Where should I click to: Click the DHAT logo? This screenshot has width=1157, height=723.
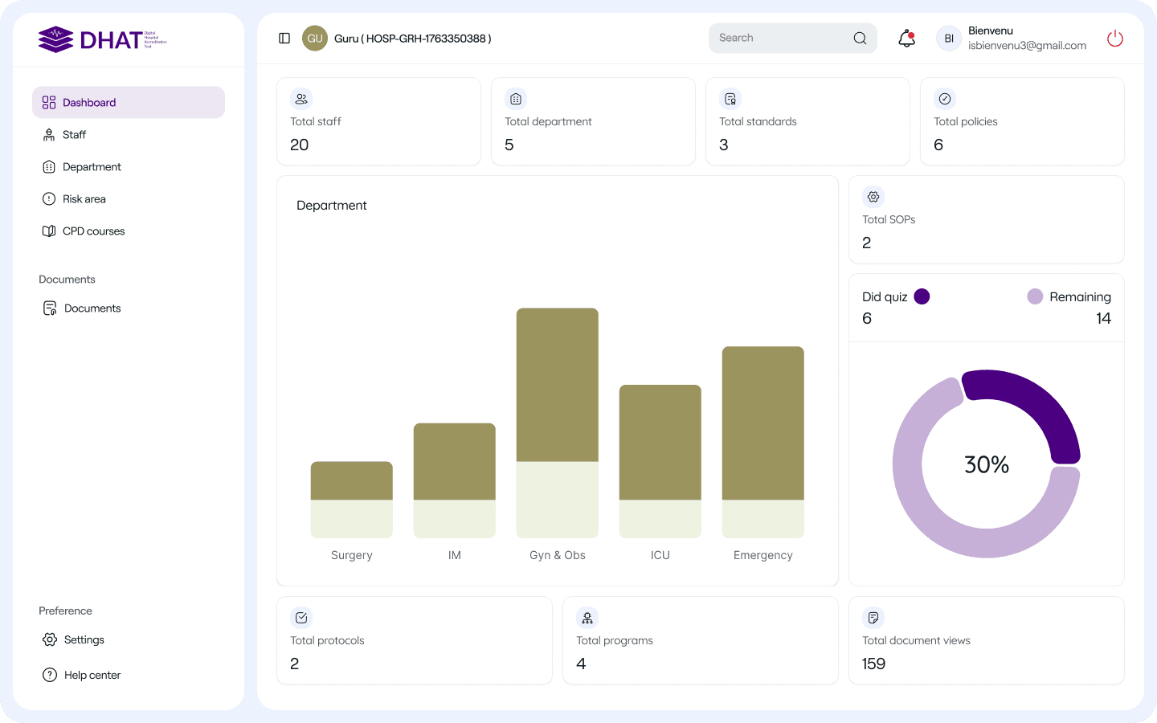click(102, 39)
